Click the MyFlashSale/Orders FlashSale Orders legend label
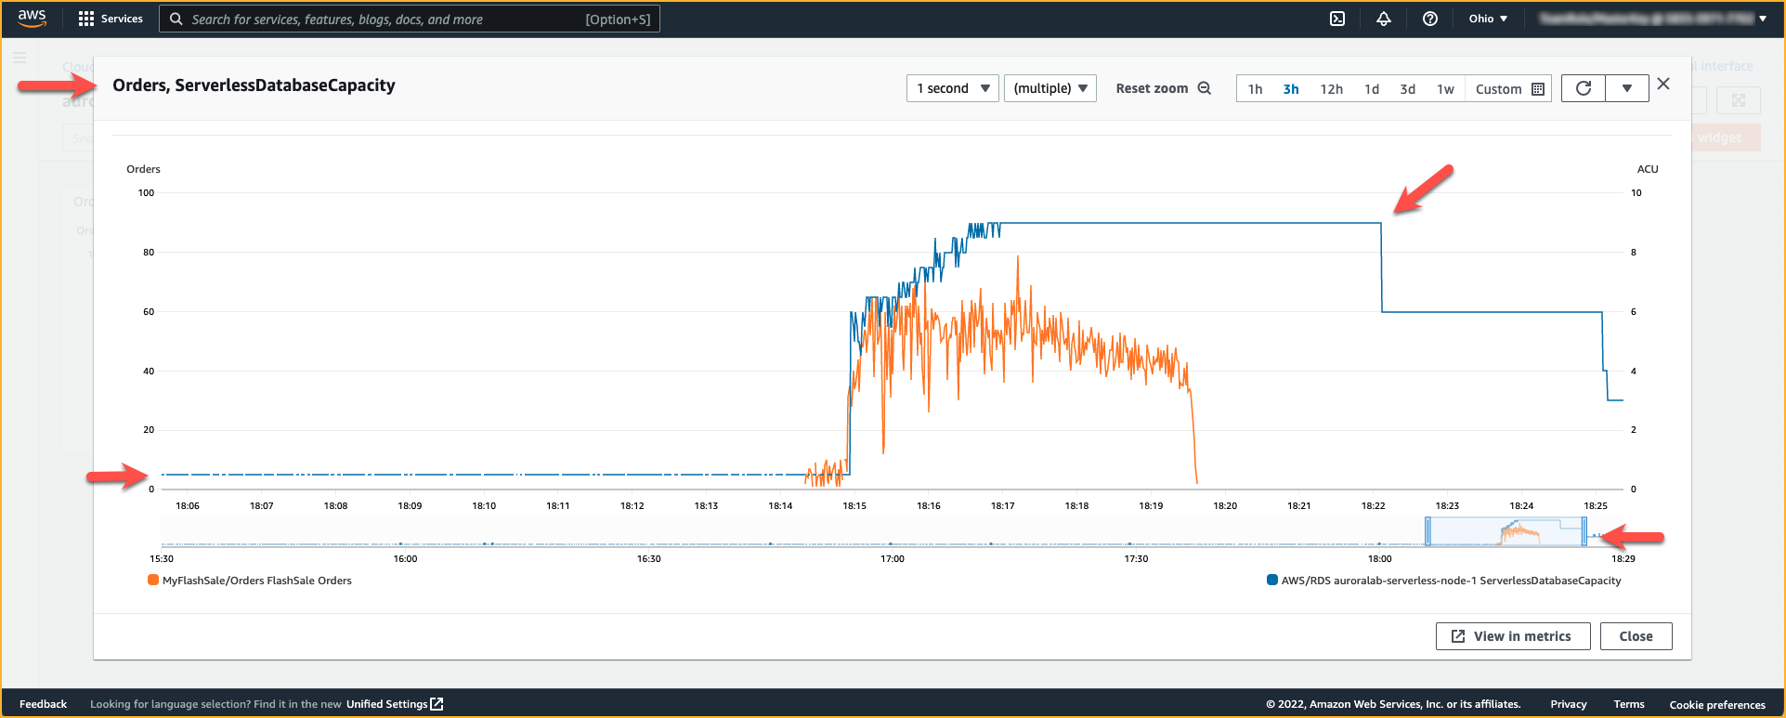The height and width of the screenshot is (718, 1786). [257, 581]
